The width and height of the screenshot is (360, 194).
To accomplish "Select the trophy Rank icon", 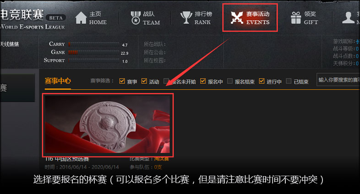I will 186,18.
